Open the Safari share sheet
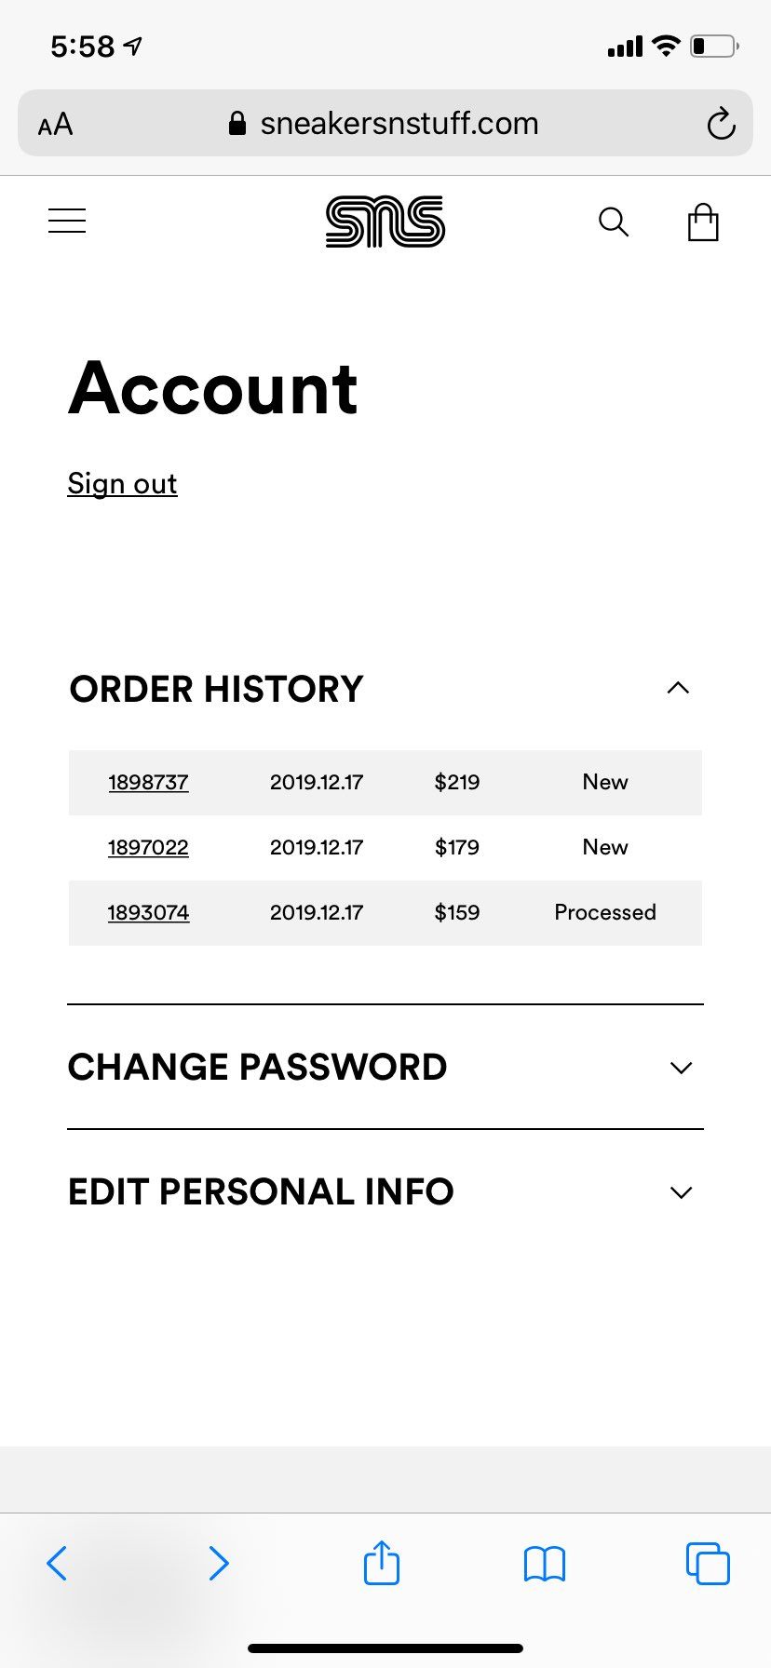Viewport: 771px width, 1668px height. coord(381,1562)
